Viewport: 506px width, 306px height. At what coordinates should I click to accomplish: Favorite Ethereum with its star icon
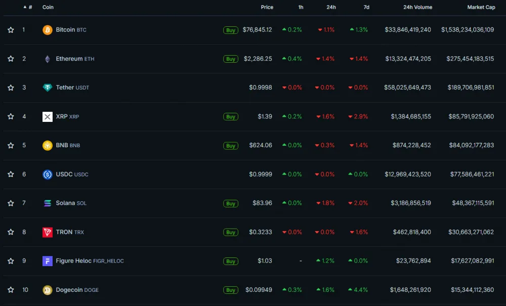(x=11, y=59)
